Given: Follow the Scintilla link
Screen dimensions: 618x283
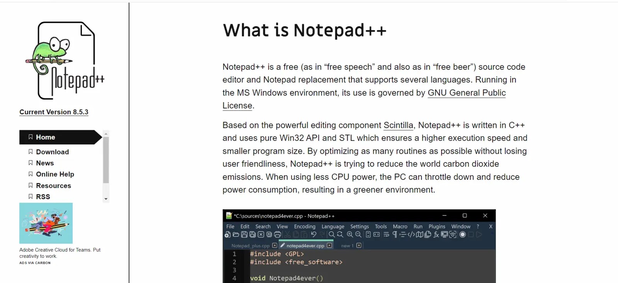Looking at the screenshot, I should [x=398, y=125].
